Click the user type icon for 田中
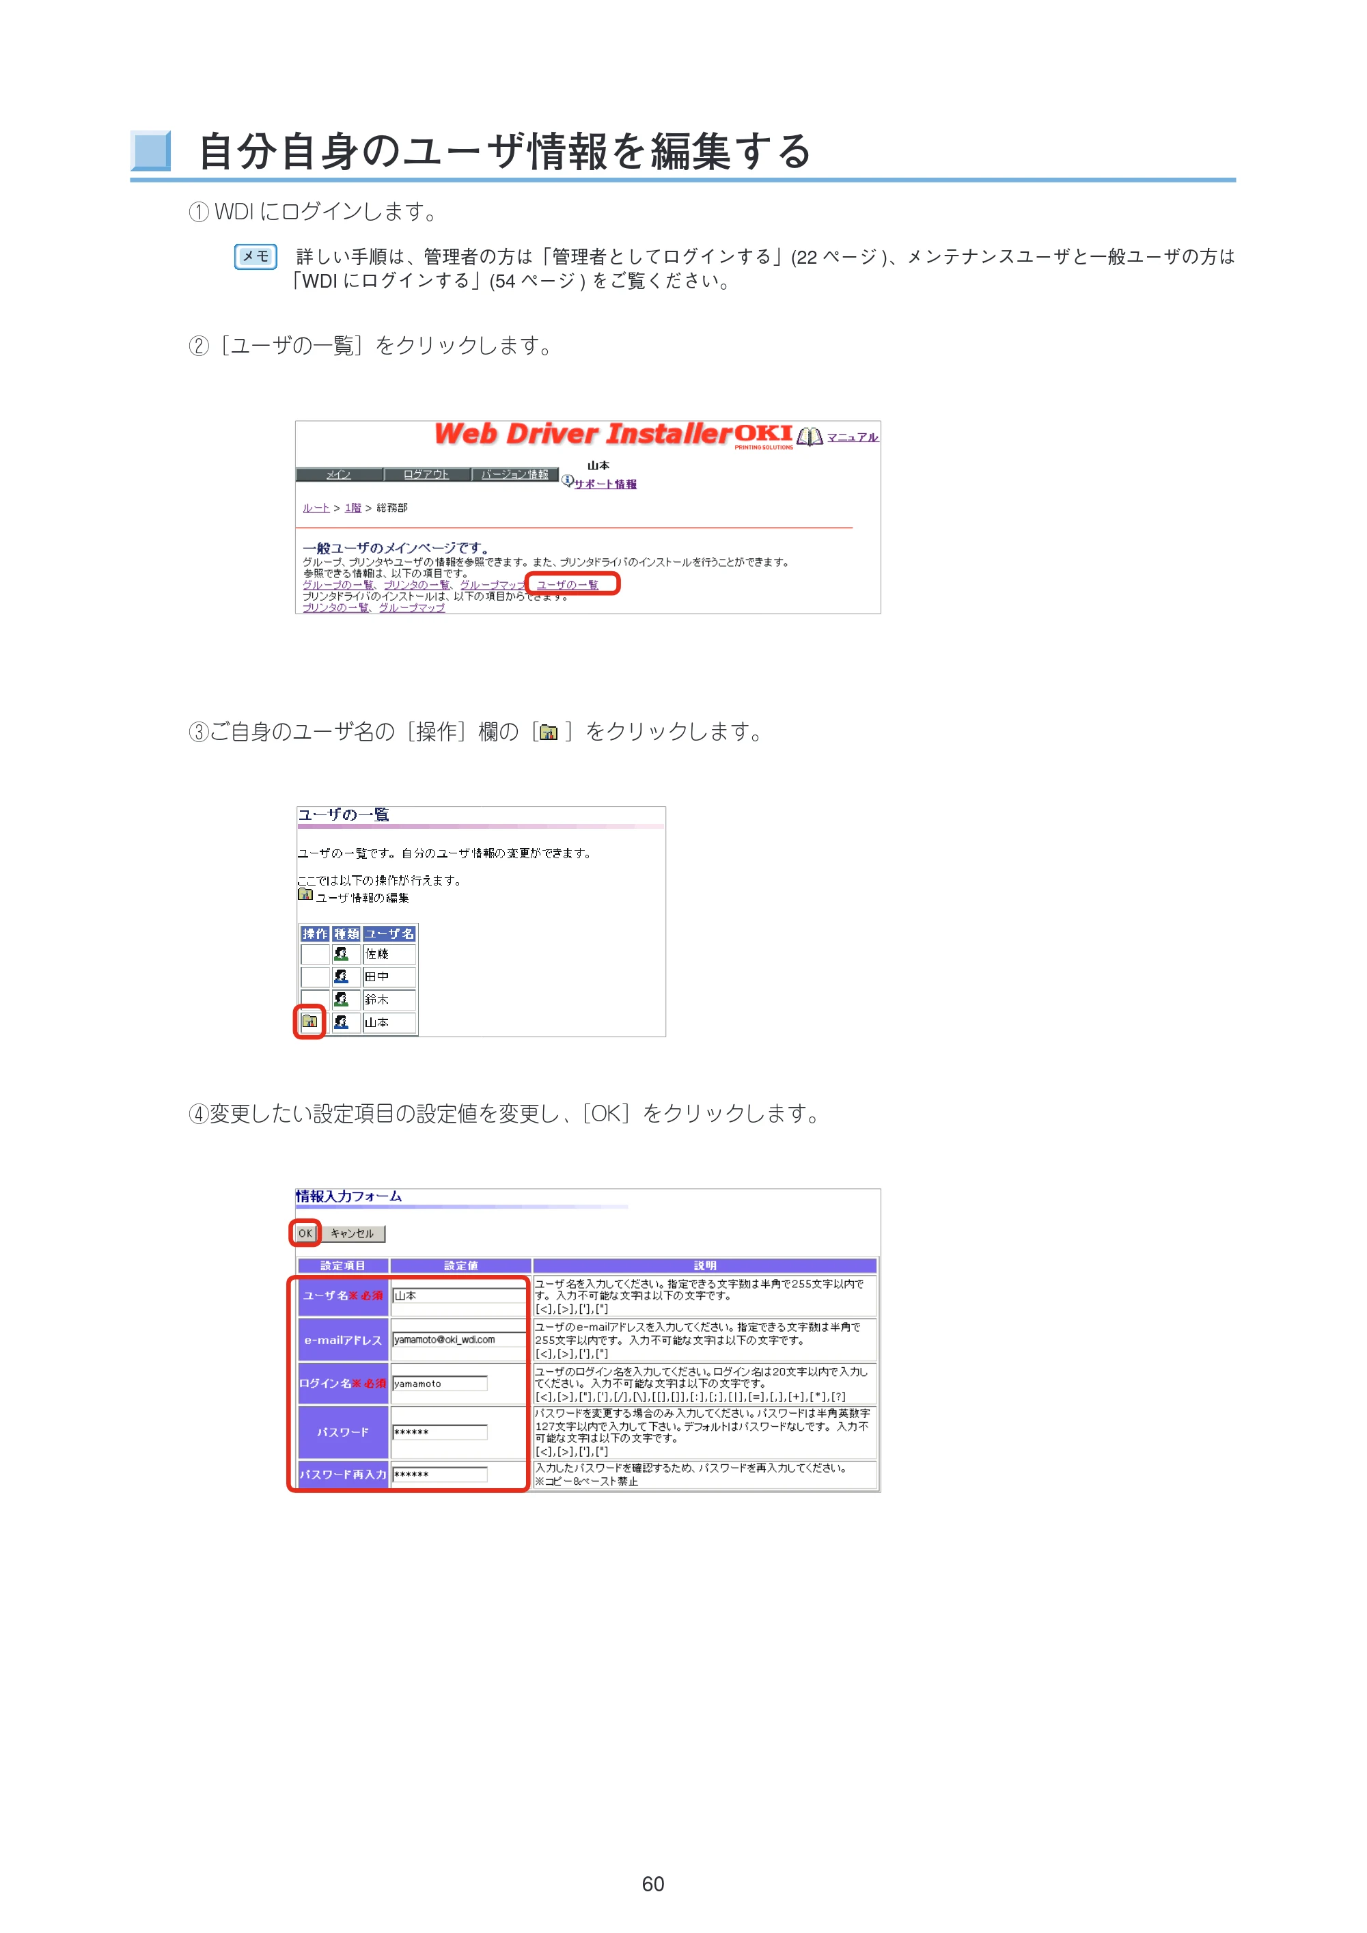This screenshot has height=1933, width=1367. [341, 976]
